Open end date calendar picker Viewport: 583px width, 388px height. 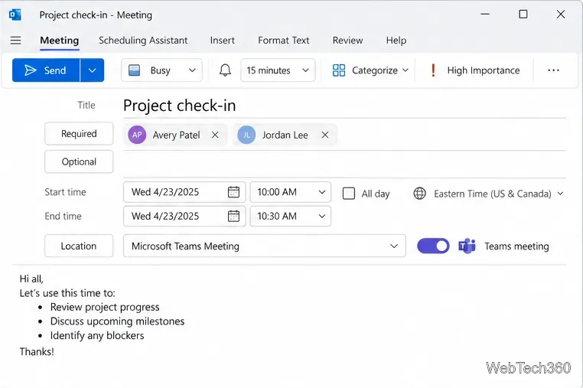(233, 216)
